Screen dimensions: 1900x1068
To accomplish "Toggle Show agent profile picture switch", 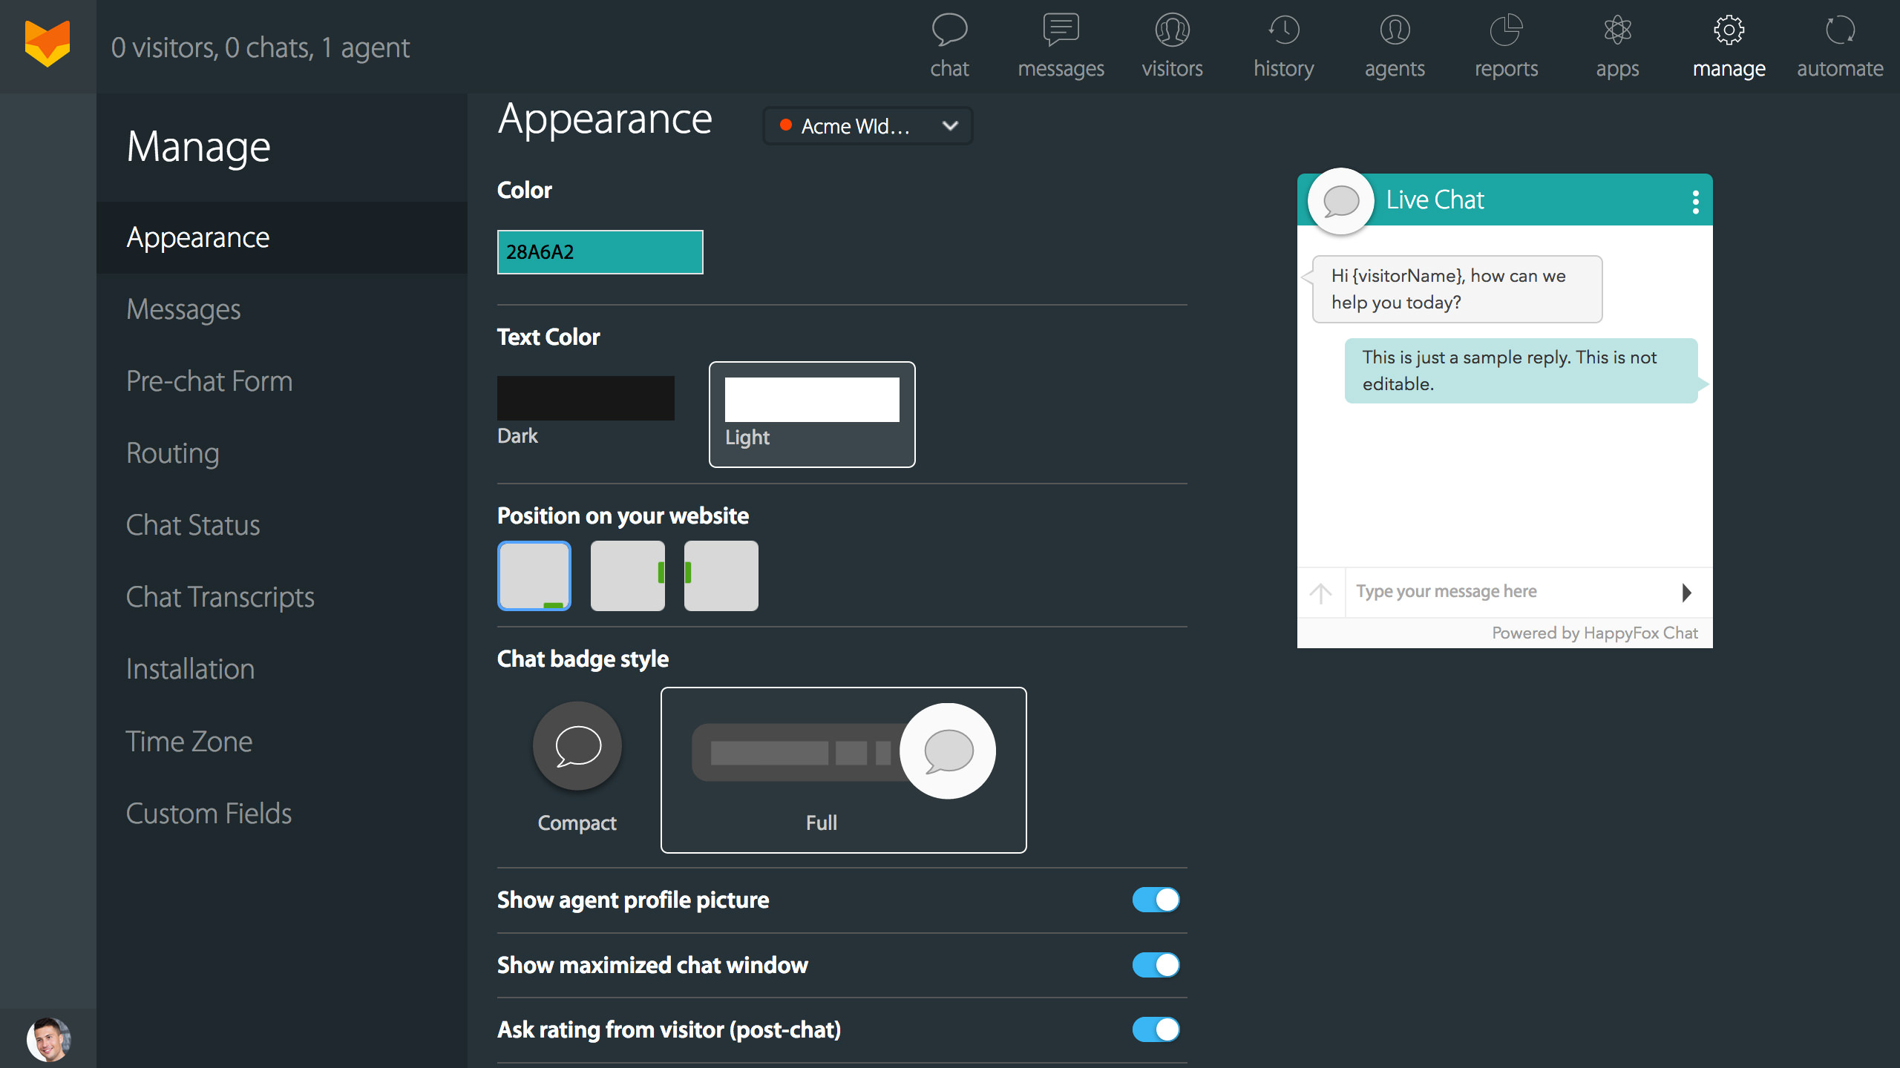I will (1156, 900).
